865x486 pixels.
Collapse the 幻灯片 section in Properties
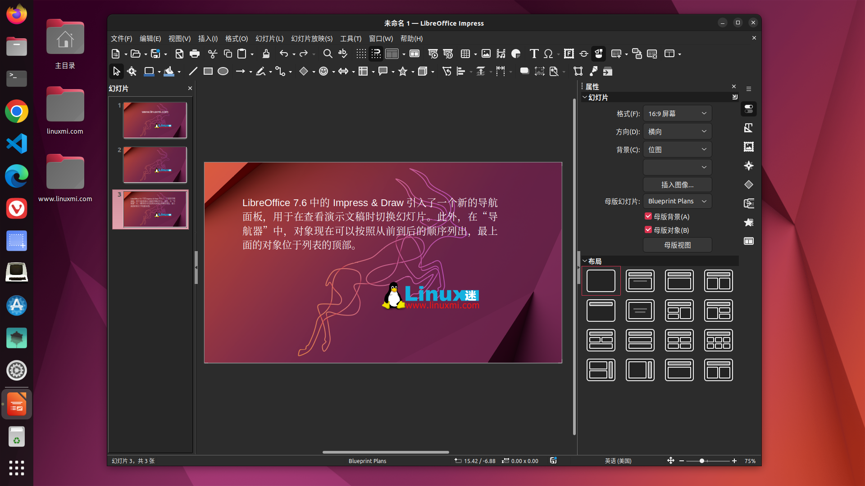point(585,97)
